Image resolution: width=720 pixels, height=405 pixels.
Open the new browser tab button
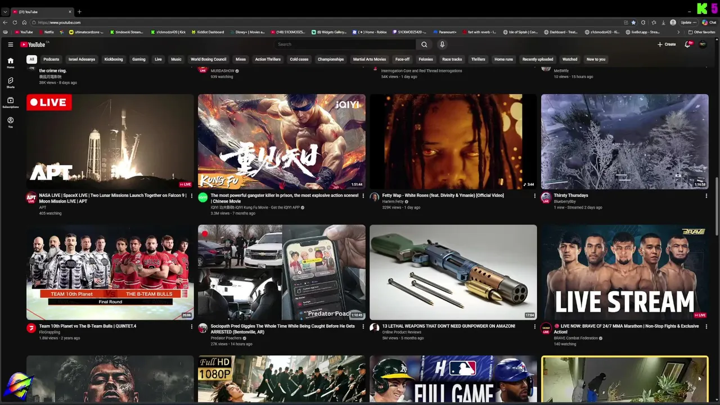click(79, 11)
